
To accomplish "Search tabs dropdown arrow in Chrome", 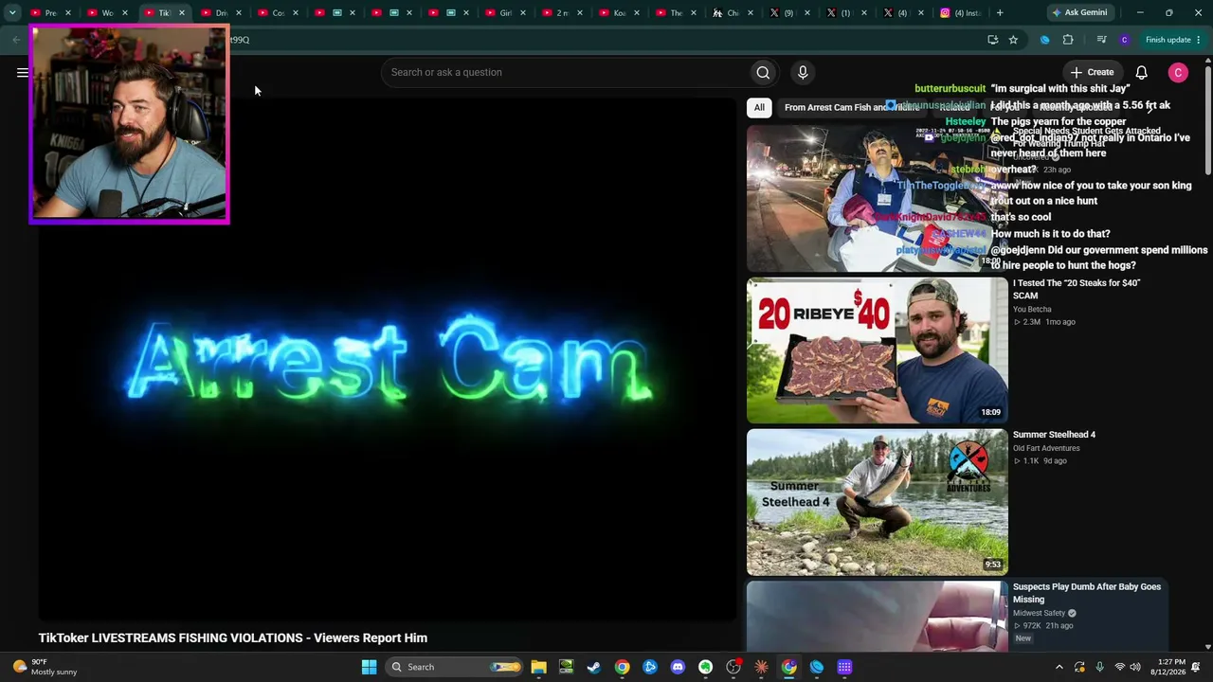I will pyautogui.click(x=12, y=13).
